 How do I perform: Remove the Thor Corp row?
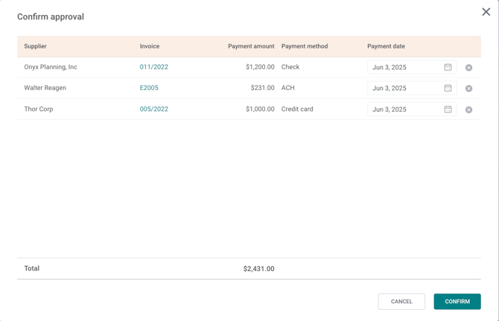click(x=468, y=109)
